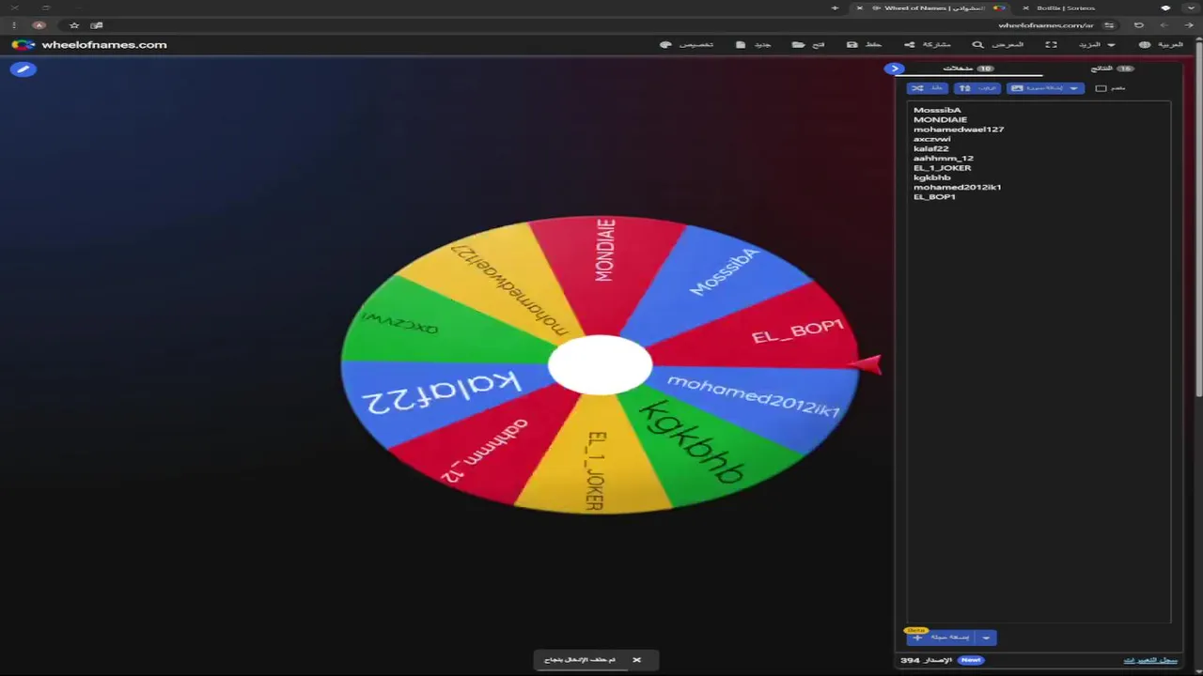Click the Add wheel plus button
Viewport: 1203px width, 676px height.
click(x=940, y=638)
